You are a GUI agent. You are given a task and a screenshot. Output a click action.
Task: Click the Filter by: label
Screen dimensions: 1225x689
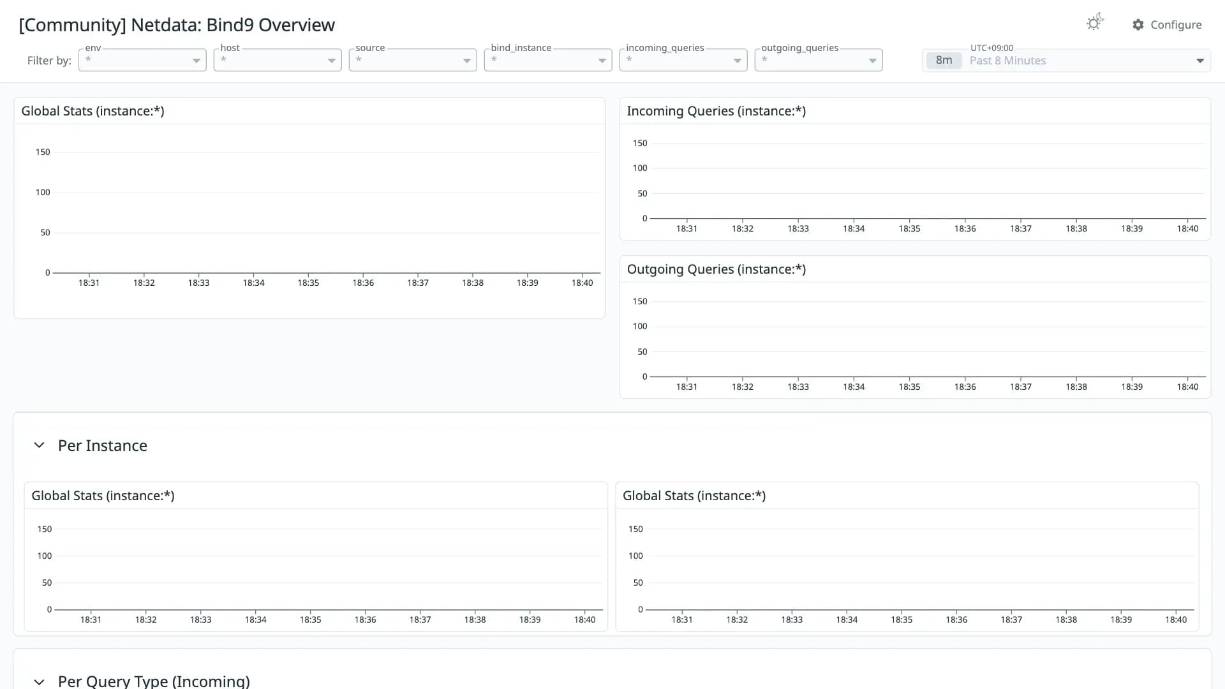click(49, 61)
